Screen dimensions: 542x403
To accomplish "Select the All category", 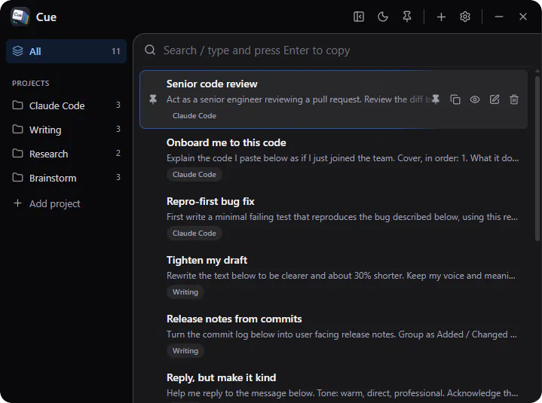I will 66,51.
